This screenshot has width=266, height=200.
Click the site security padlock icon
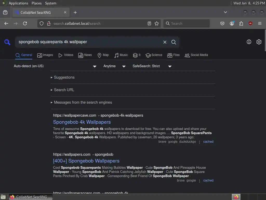point(49,23)
